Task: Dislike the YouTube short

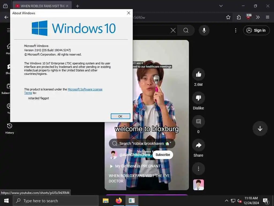Action: (x=198, y=98)
